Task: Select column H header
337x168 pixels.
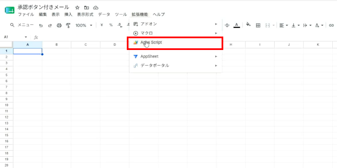Action: point(231,45)
